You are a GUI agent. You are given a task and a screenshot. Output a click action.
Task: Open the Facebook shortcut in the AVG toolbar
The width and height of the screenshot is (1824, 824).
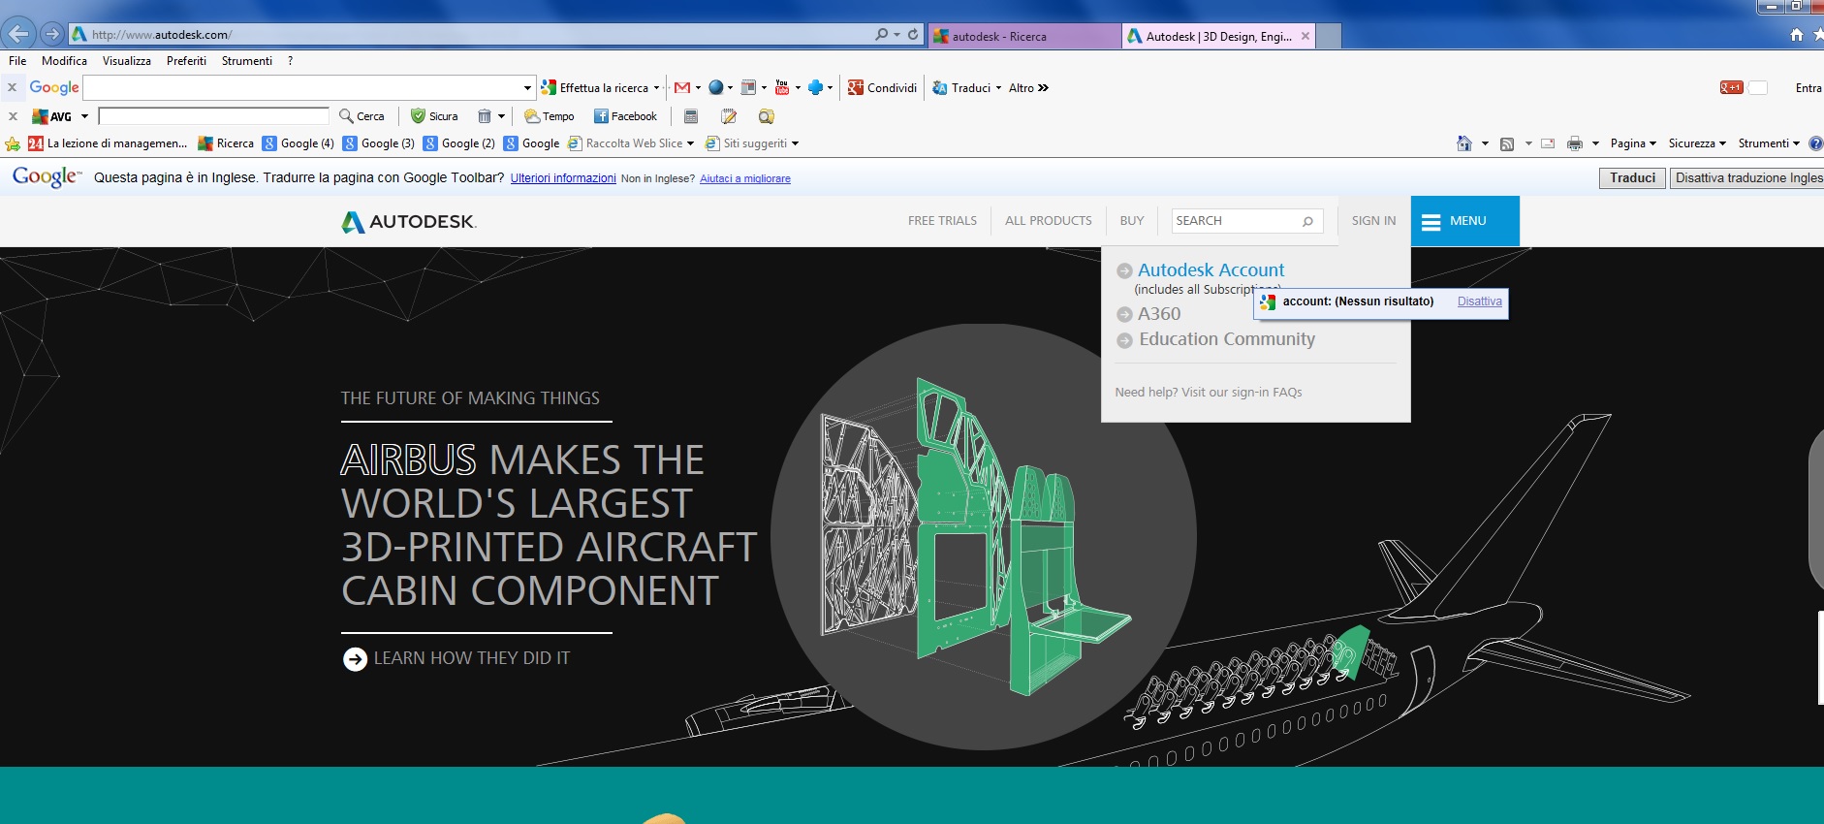pyautogui.click(x=625, y=116)
